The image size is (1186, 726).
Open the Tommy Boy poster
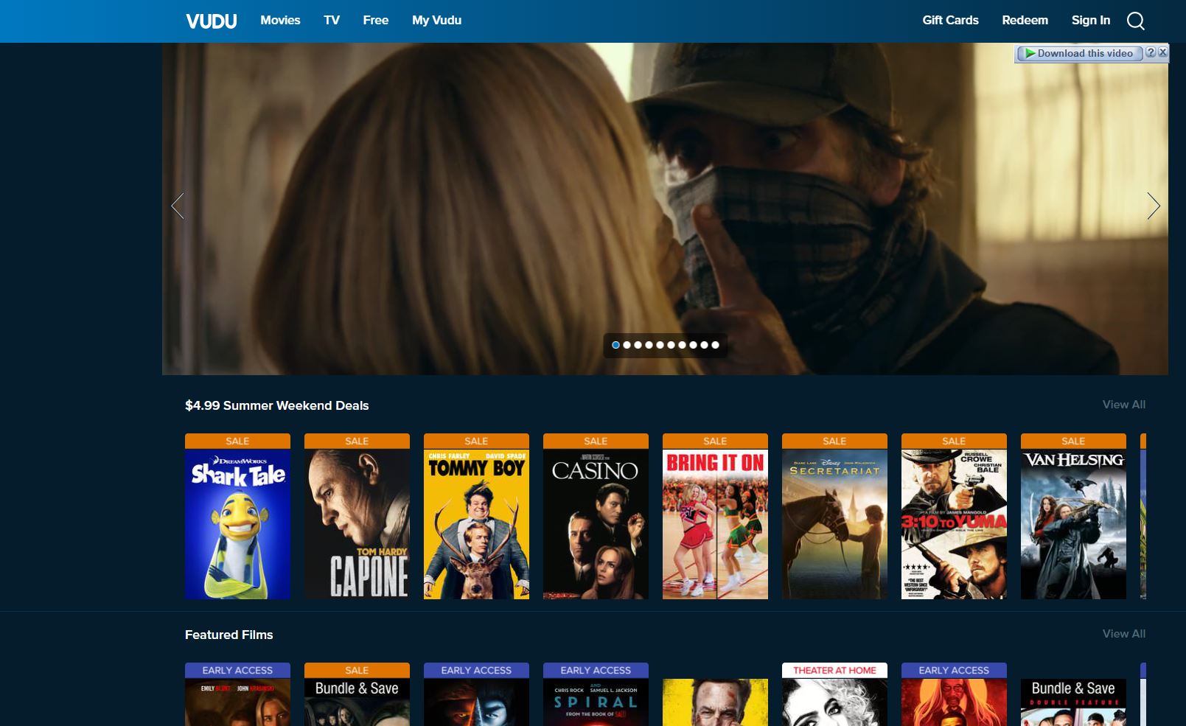476,516
